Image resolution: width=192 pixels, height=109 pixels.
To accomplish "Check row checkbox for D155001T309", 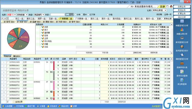I will [x=8, y=72].
